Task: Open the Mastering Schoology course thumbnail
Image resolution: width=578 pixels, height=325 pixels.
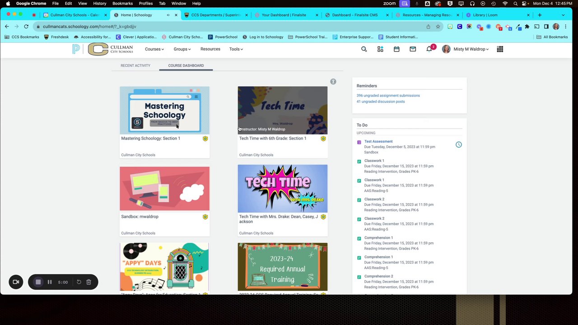Action: (x=164, y=110)
